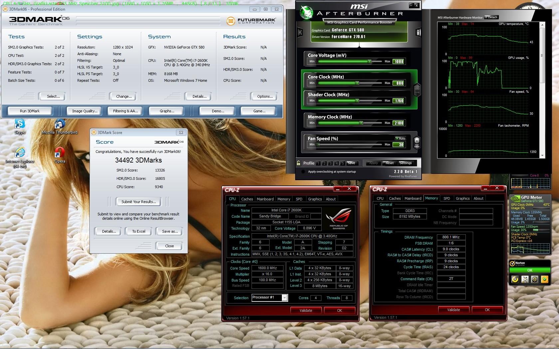The image size is (559, 349).
Task: Click hardware monitor scrollbar down arrow
Action: 542,155
